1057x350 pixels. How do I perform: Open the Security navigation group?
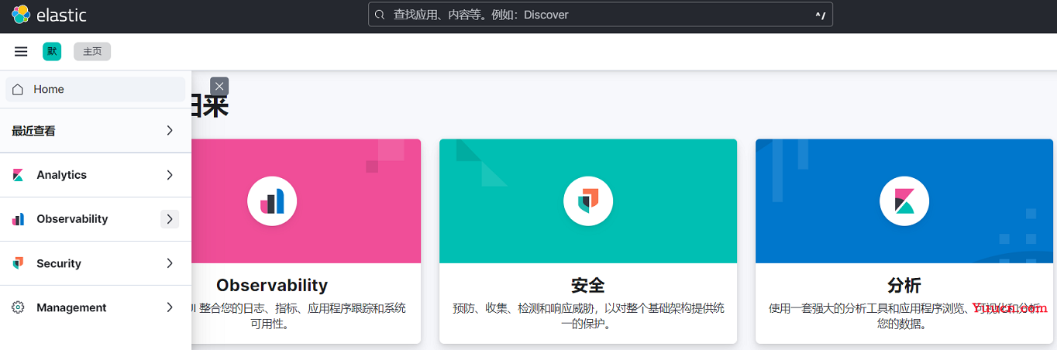coord(95,263)
